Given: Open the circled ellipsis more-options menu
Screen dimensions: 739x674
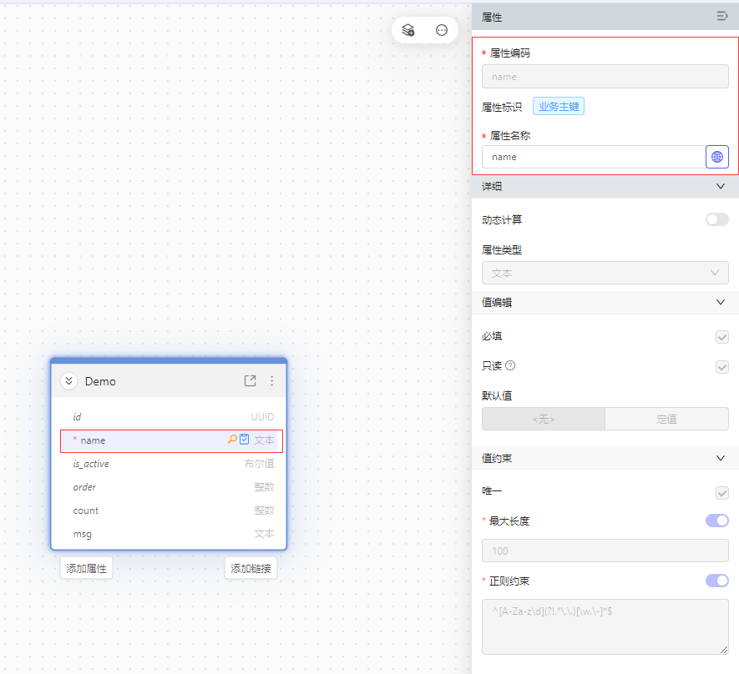Looking at the screenshot, I should pyautogui.click(x=442, y=30).
